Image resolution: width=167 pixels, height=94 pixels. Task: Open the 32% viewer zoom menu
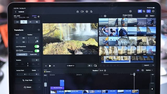(x=90, y=66)
